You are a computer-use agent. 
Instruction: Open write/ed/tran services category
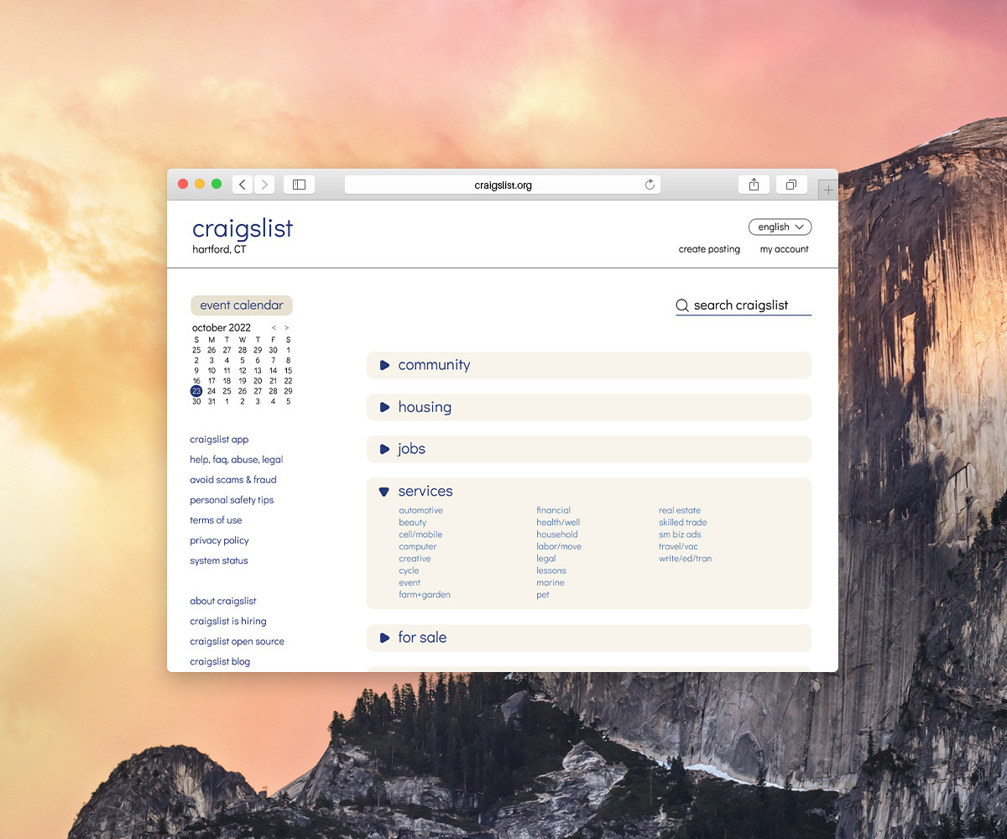coord(686,559)
